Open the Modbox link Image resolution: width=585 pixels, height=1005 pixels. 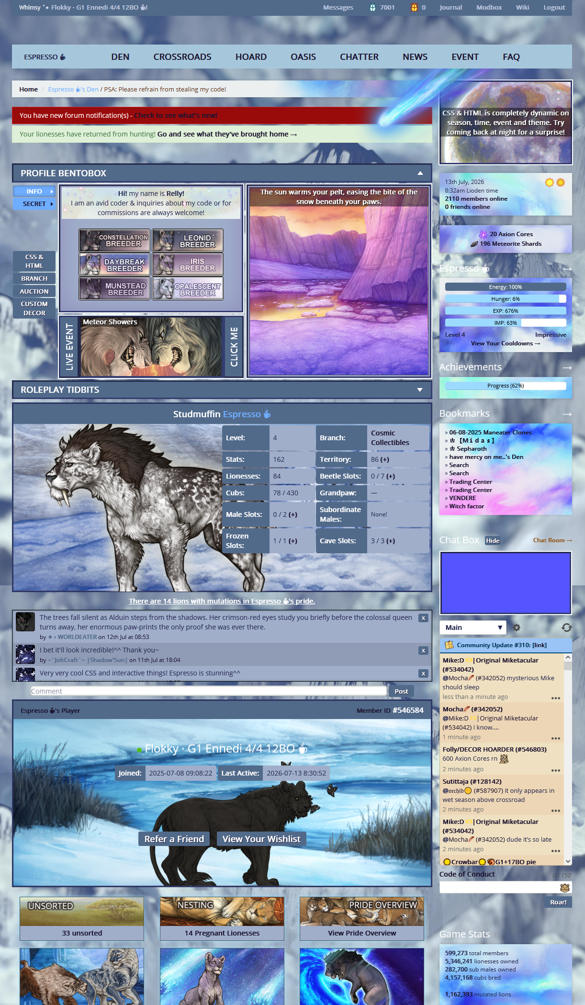[489, 7]
